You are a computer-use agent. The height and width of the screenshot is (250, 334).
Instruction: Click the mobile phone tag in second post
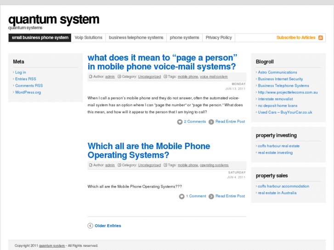188,165
